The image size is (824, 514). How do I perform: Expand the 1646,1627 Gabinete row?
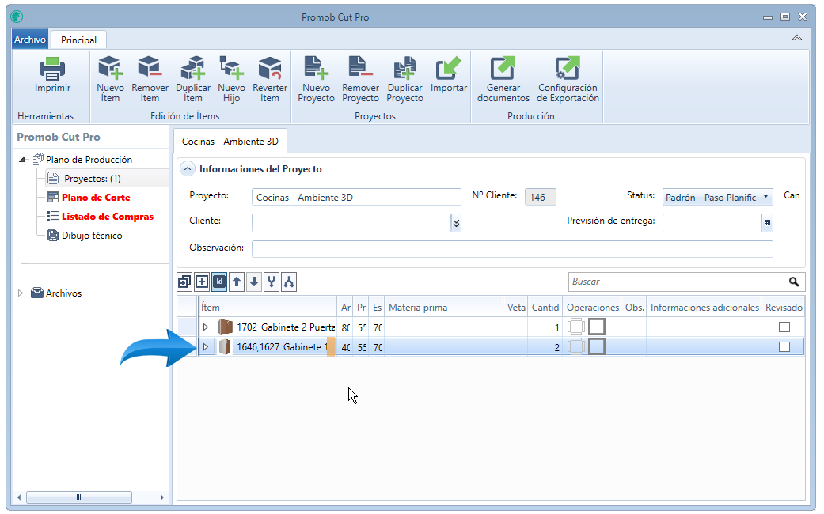[x=206, y=347]
